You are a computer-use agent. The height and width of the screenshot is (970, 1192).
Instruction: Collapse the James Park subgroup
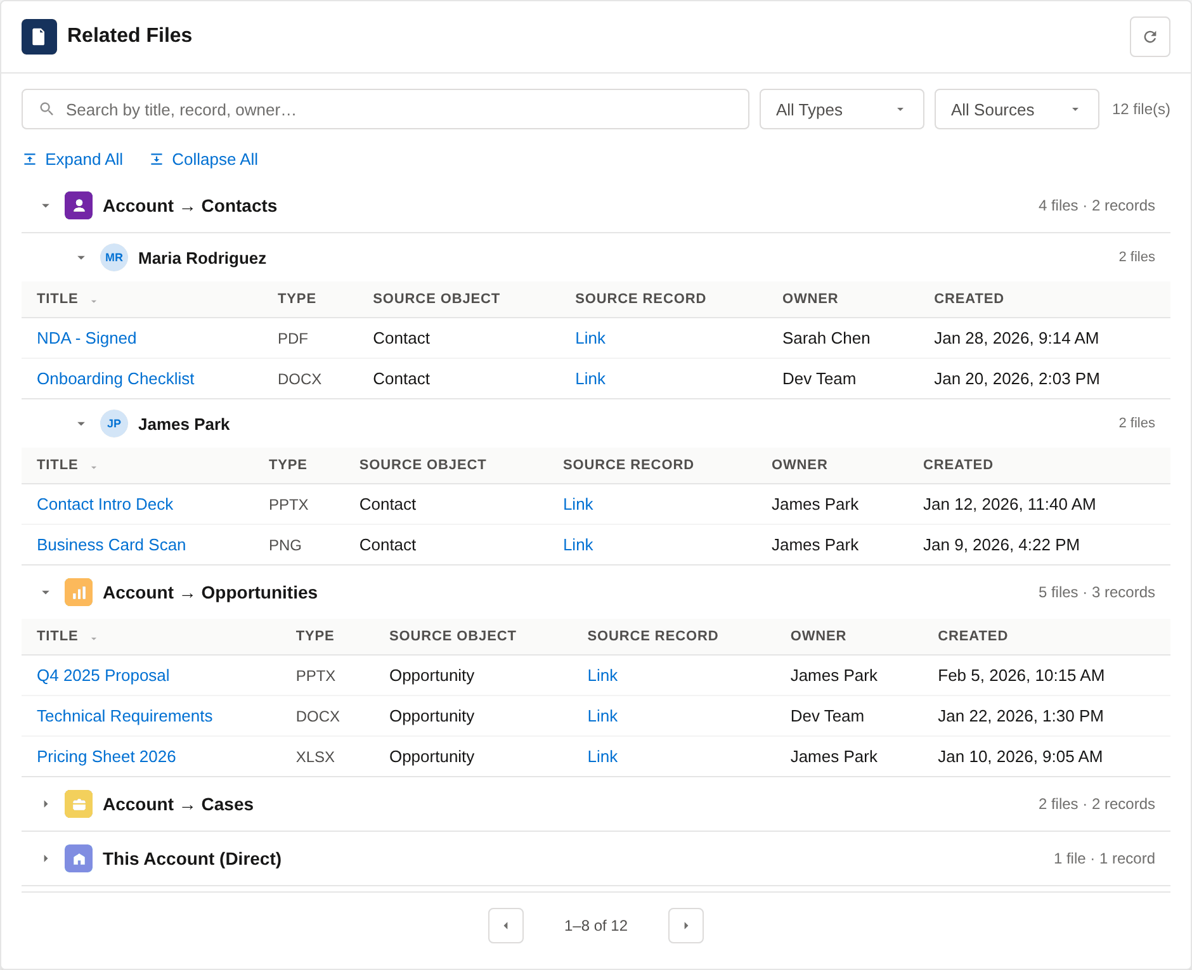click(81, 424)
